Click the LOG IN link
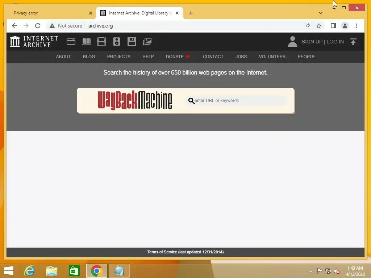The height and width of the screenshot is (278, 371). click(335, 42)
